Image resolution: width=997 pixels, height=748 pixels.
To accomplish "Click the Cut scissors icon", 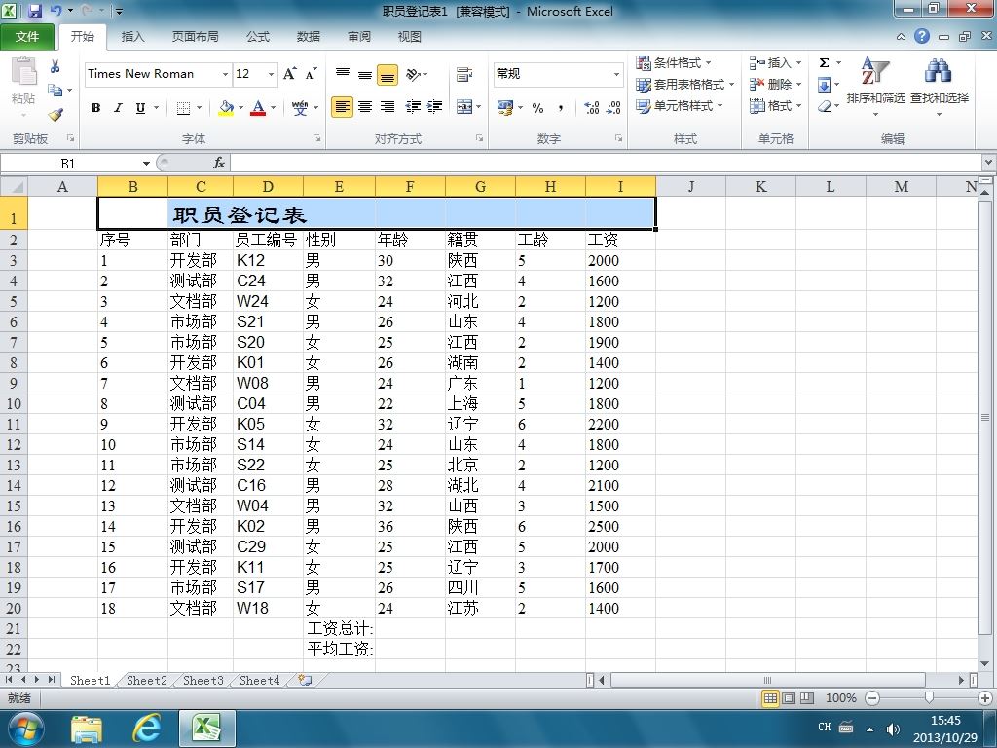I will click(x=55, y=66).
